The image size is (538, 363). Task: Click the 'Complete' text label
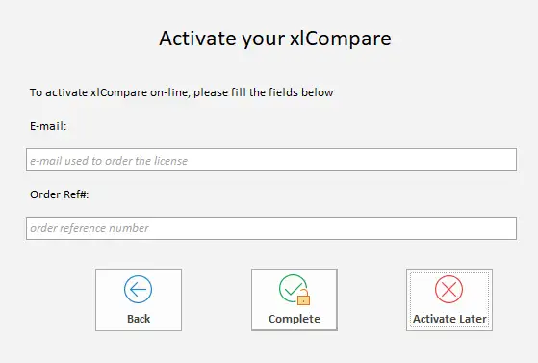pos(295,319)
